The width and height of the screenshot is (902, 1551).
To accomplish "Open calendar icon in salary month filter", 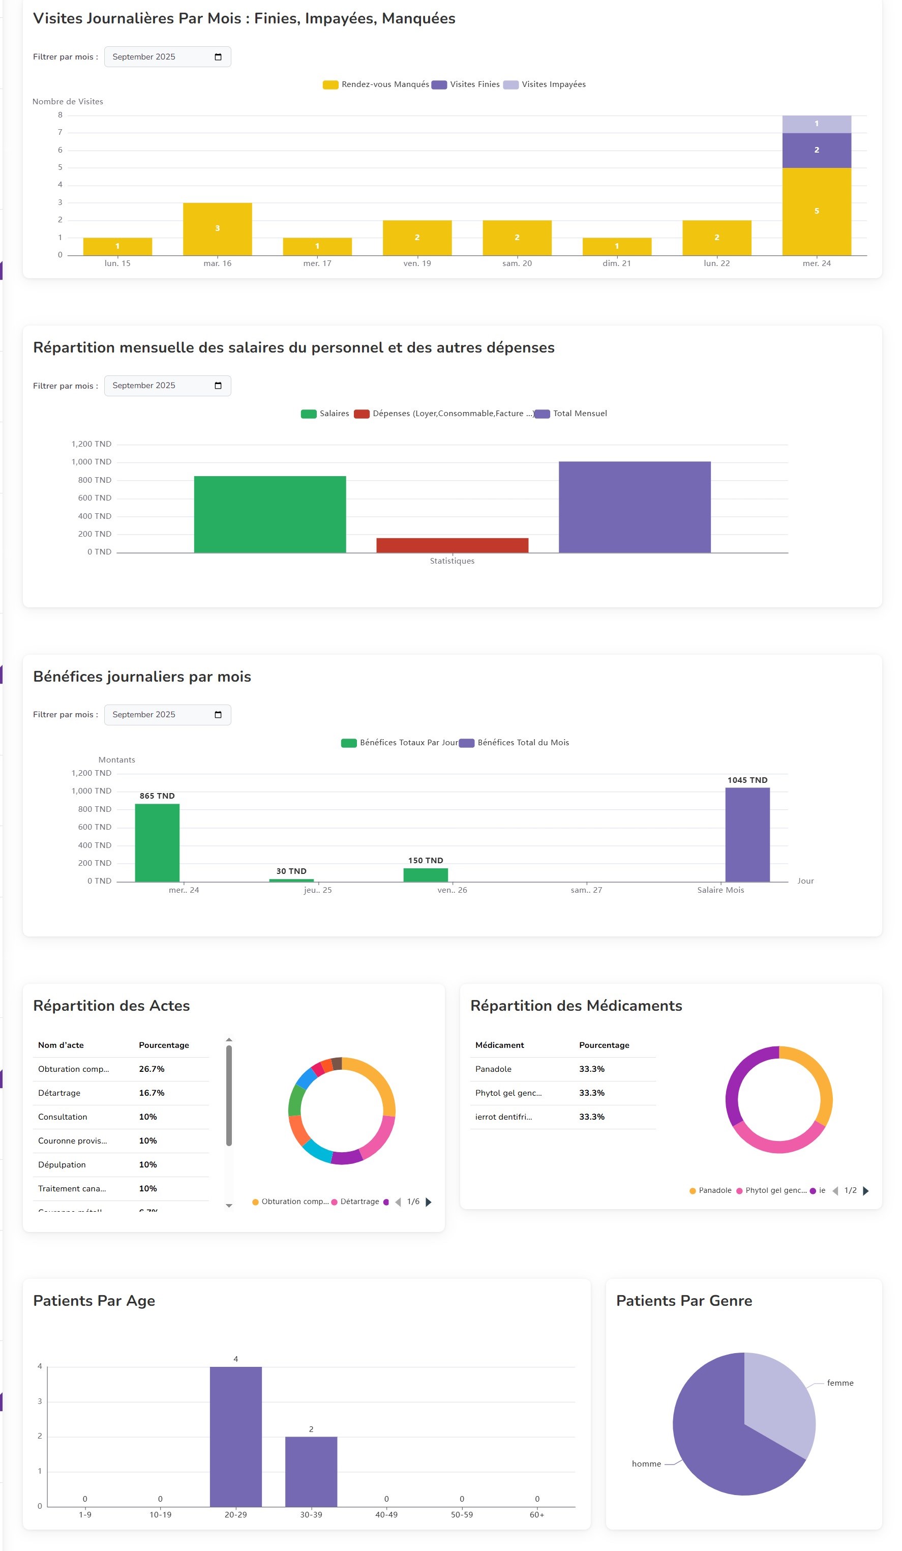I will [218, 385].
